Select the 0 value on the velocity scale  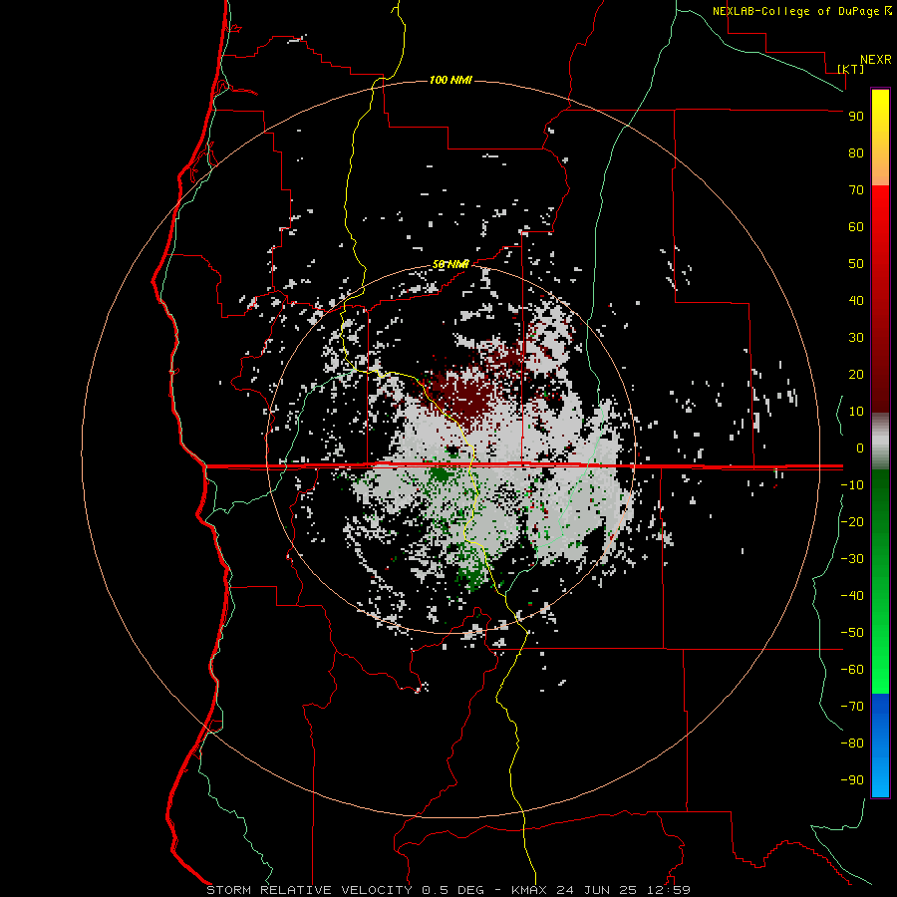pos(860,448)
